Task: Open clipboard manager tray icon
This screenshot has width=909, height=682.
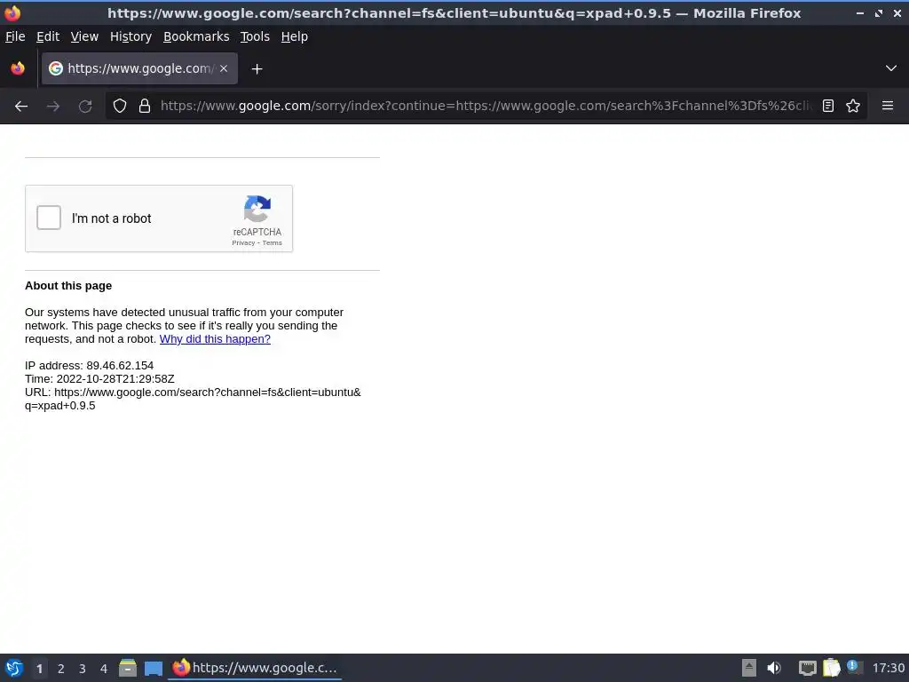Action: pyautogui.click(x=831, y=668)
